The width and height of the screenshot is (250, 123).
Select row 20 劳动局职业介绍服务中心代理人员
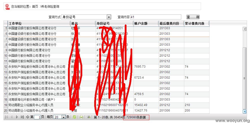(106, 111)
